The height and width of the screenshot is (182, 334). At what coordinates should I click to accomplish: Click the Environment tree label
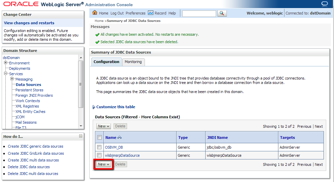(20, 63)
